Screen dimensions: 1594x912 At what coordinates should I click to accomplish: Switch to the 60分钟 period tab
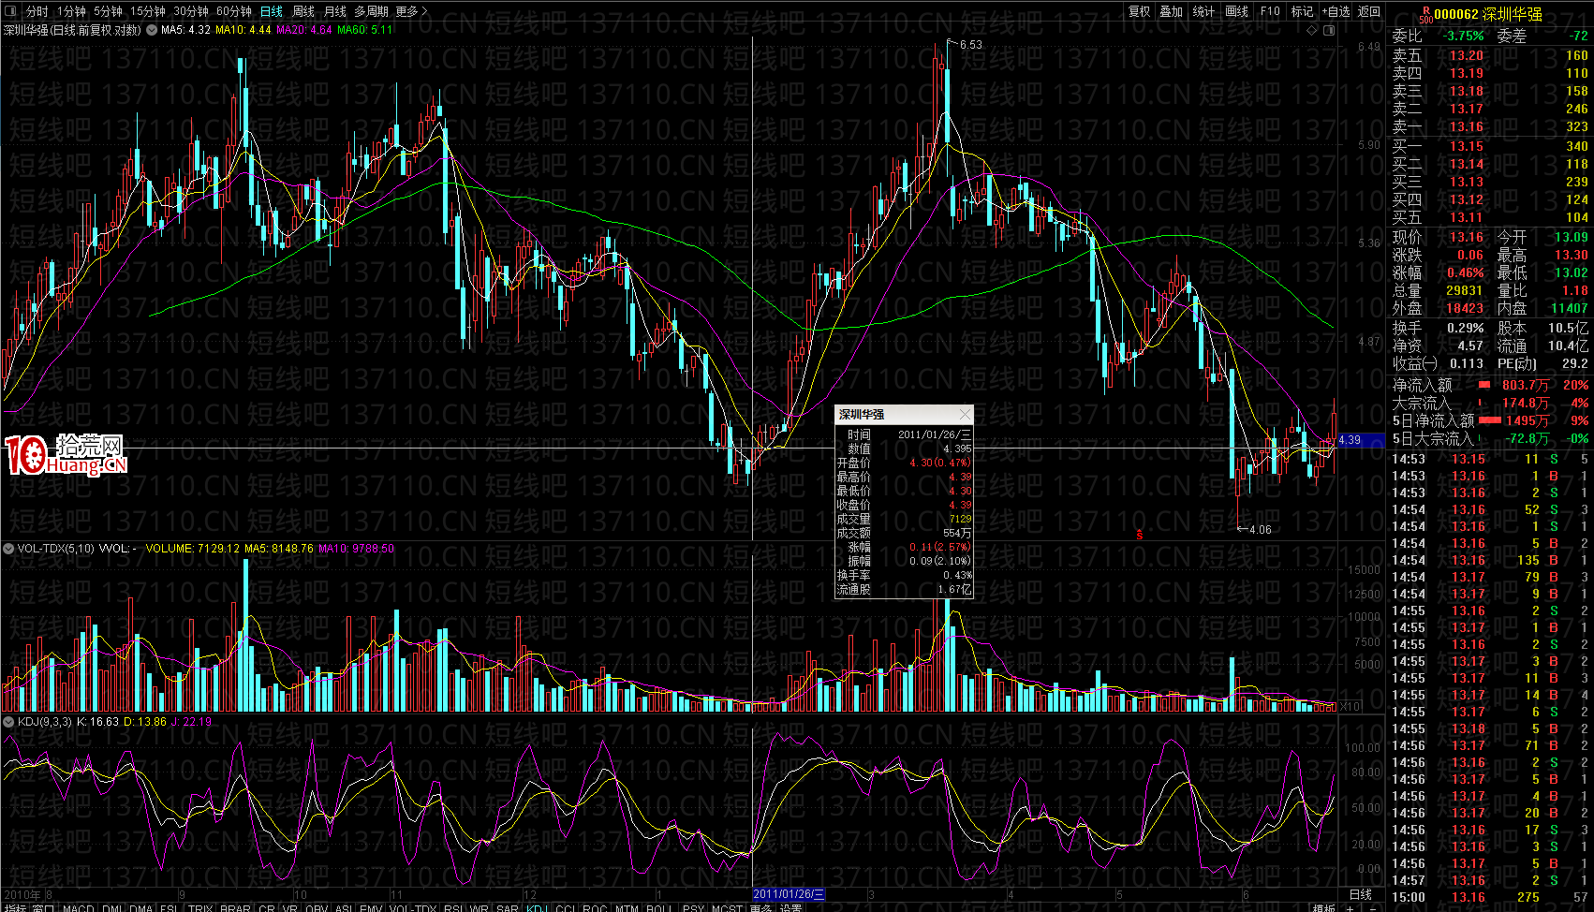234,11
